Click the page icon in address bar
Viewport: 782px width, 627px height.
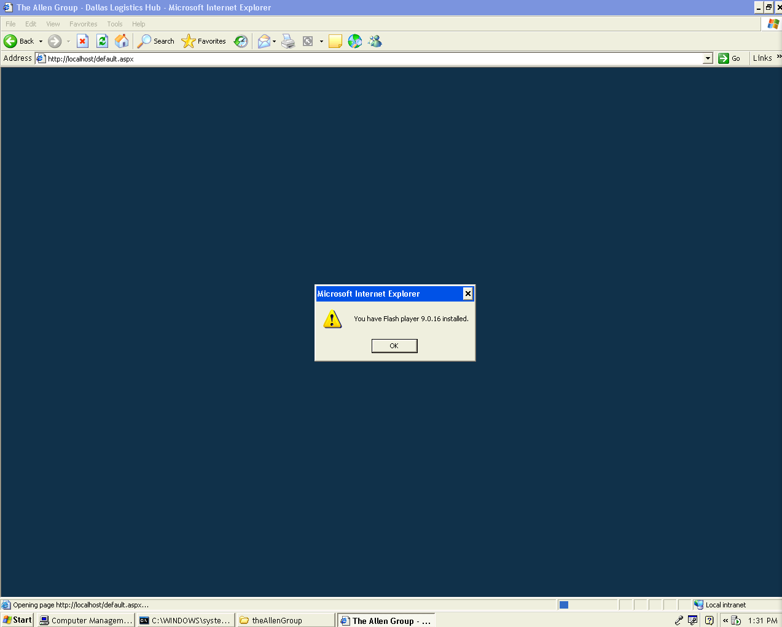pyautogui.click(x=41, y=58)
